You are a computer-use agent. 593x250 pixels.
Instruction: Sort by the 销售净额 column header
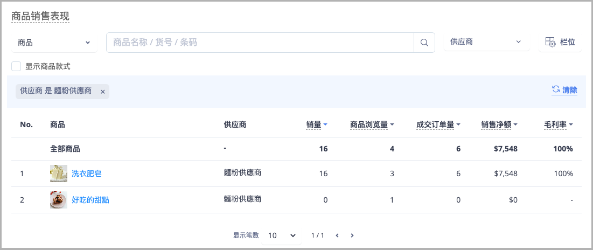click(499, 124)
